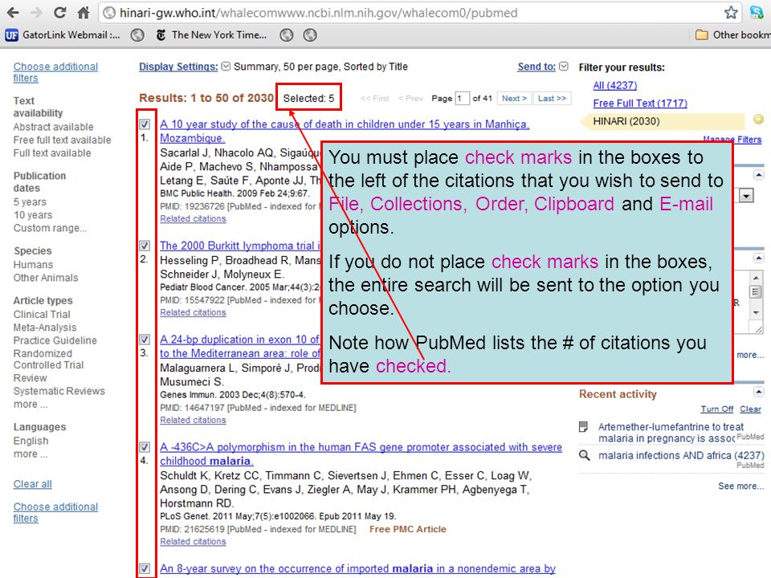The height and width of the screenshot is (578, 771).
Task: Show more article types
Action: [31, 404]
